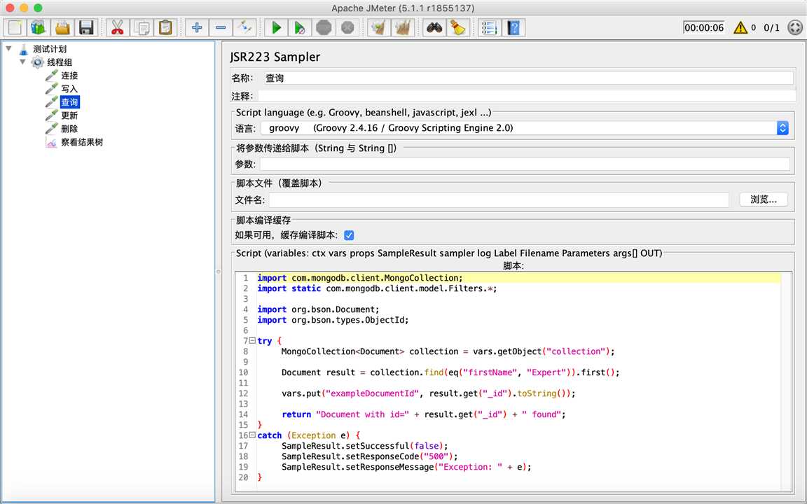Click the Help question mark icon
807x504 pixels.
coord(514,27)
